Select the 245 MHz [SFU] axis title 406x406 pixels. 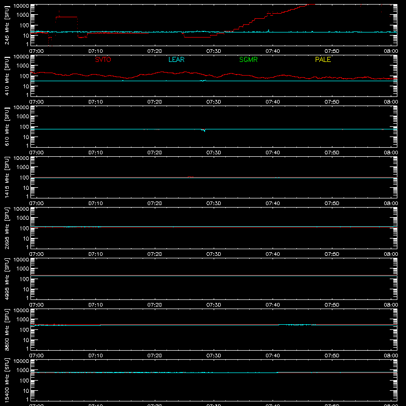7,25
